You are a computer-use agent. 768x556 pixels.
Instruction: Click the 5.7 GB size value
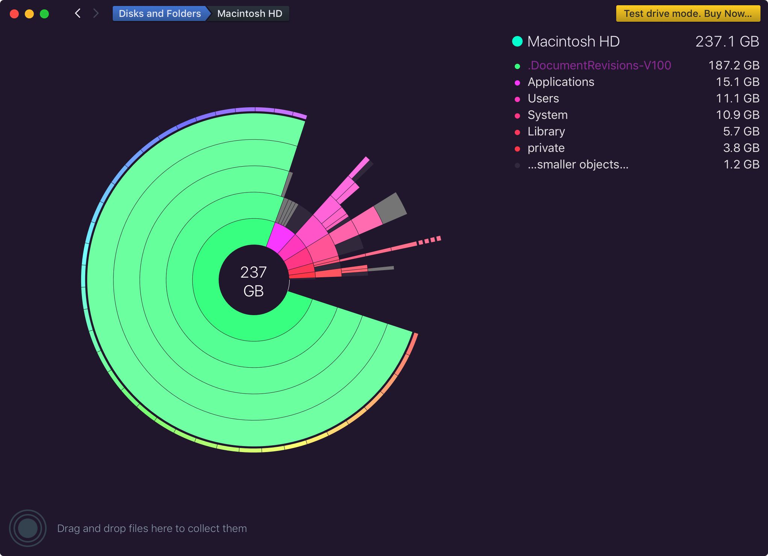[x=741, y=131]
